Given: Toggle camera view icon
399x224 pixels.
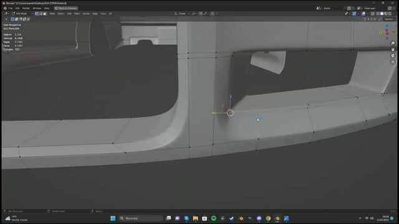Looking at the screenshot, I should point(393,55).
